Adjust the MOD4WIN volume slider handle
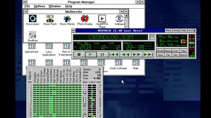 (192, 43)
